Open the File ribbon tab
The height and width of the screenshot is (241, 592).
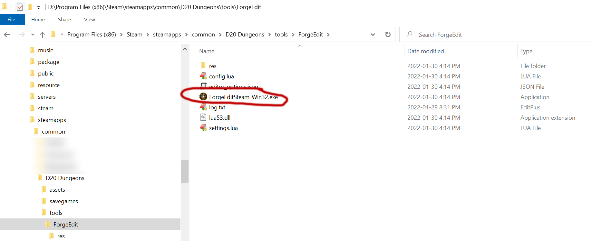(12, 19)
